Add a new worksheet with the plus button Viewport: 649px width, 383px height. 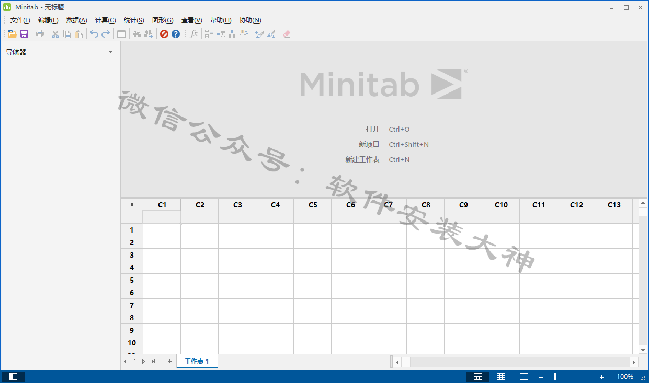170,361
